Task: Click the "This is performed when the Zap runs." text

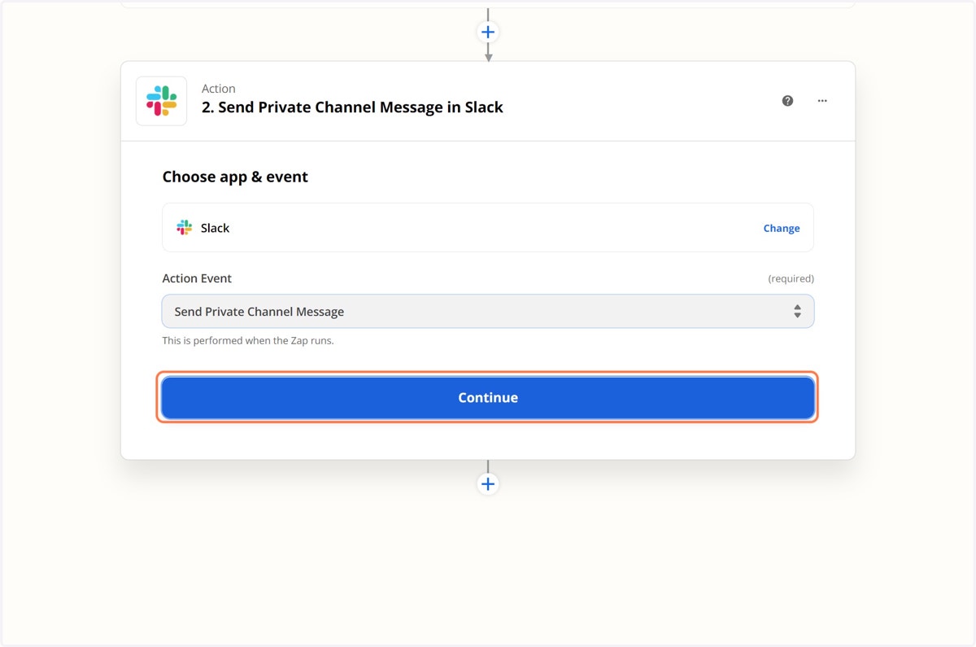Action: (x=248, y=340)
